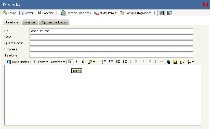This screenshot has width=210, height=129.
Task: Toggle underline text formatting
Action: pos(83,62)
